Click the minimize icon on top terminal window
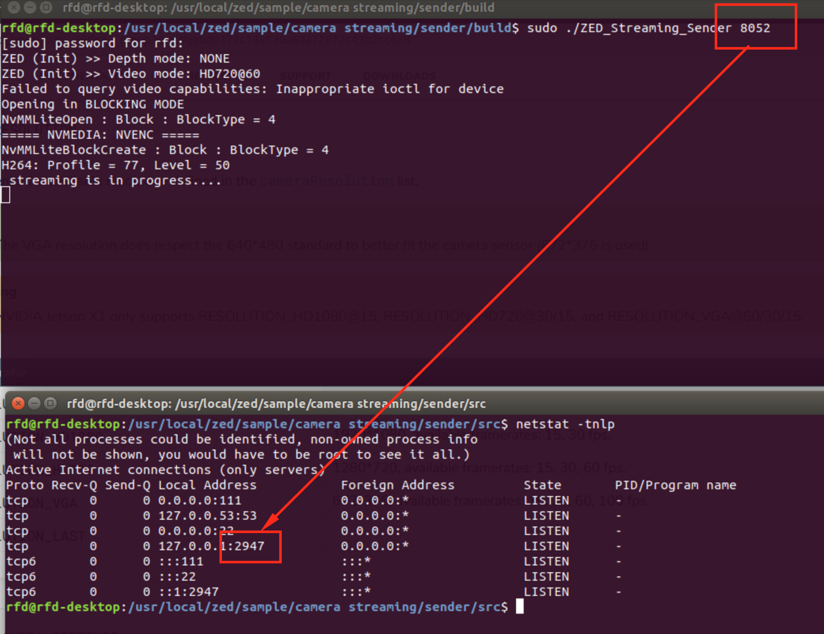The image size is (824, 634). [29, 7]
